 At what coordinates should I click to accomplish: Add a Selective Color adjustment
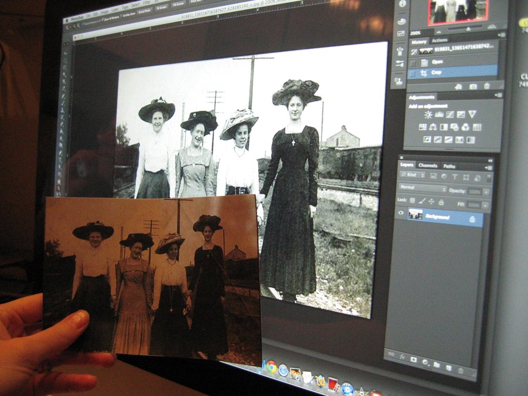click(471, 140)
